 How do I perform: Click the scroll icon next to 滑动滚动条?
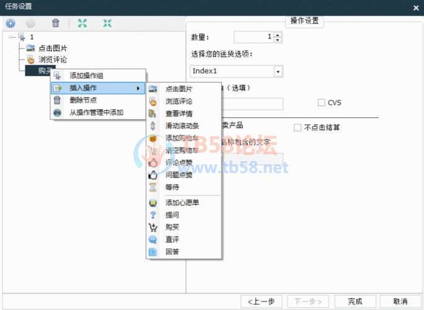(152, 126)
